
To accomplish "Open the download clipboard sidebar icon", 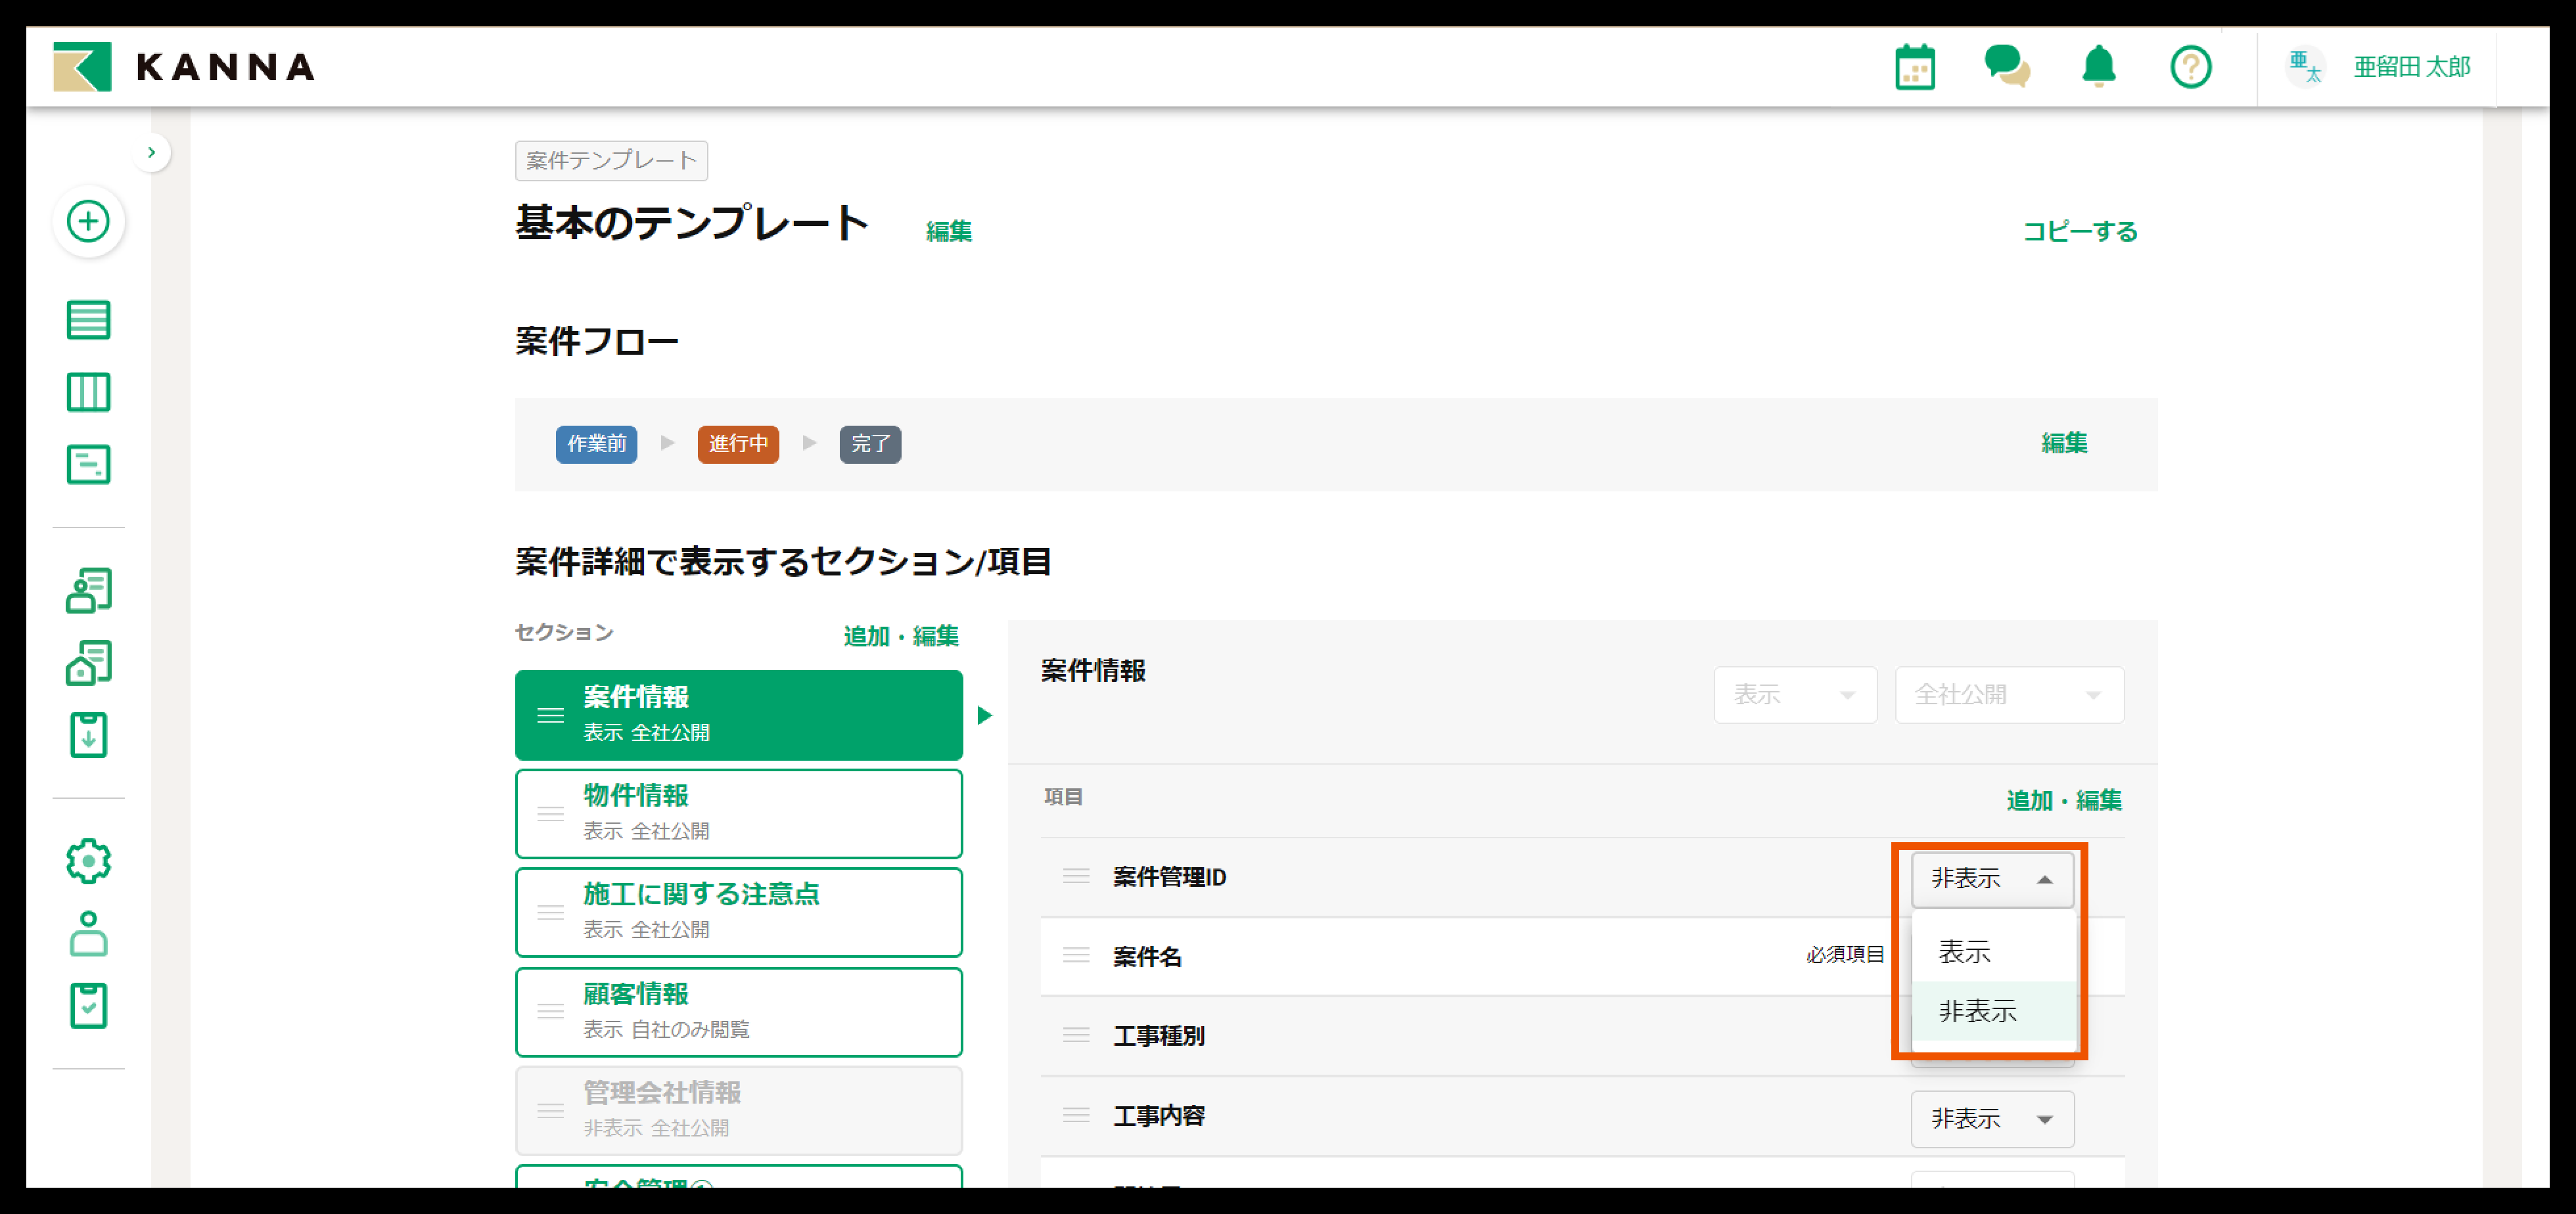I will point(88,734).
